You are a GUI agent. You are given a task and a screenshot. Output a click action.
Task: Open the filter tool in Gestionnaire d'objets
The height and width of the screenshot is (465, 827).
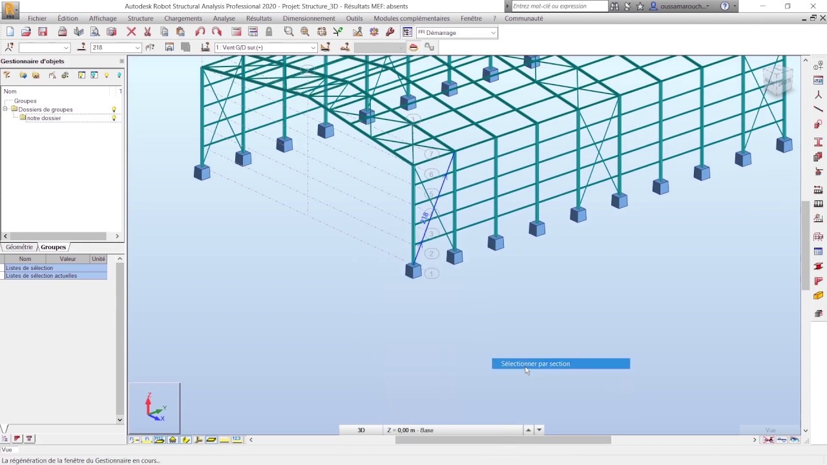7,76
